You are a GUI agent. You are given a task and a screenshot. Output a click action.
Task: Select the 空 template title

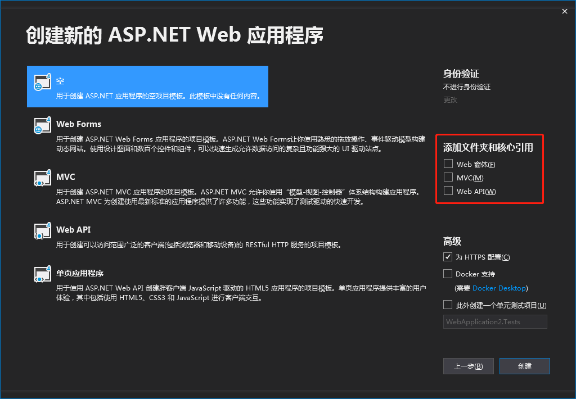tap(60, 81)
